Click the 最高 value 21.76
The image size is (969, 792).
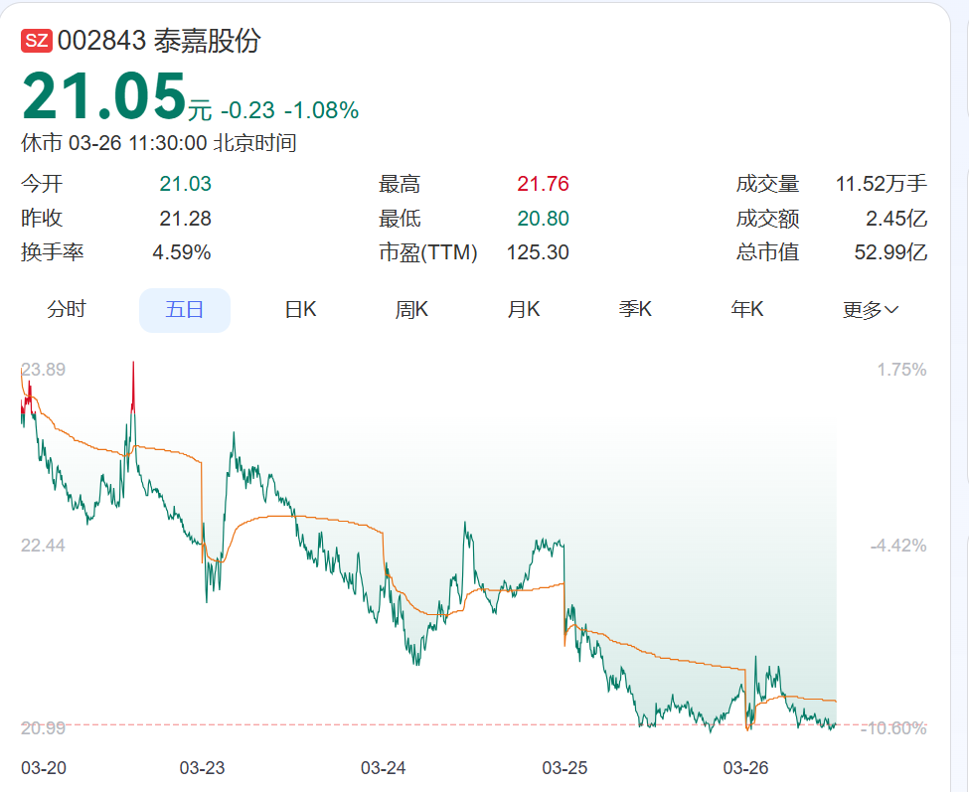click(x=546, y=183)
